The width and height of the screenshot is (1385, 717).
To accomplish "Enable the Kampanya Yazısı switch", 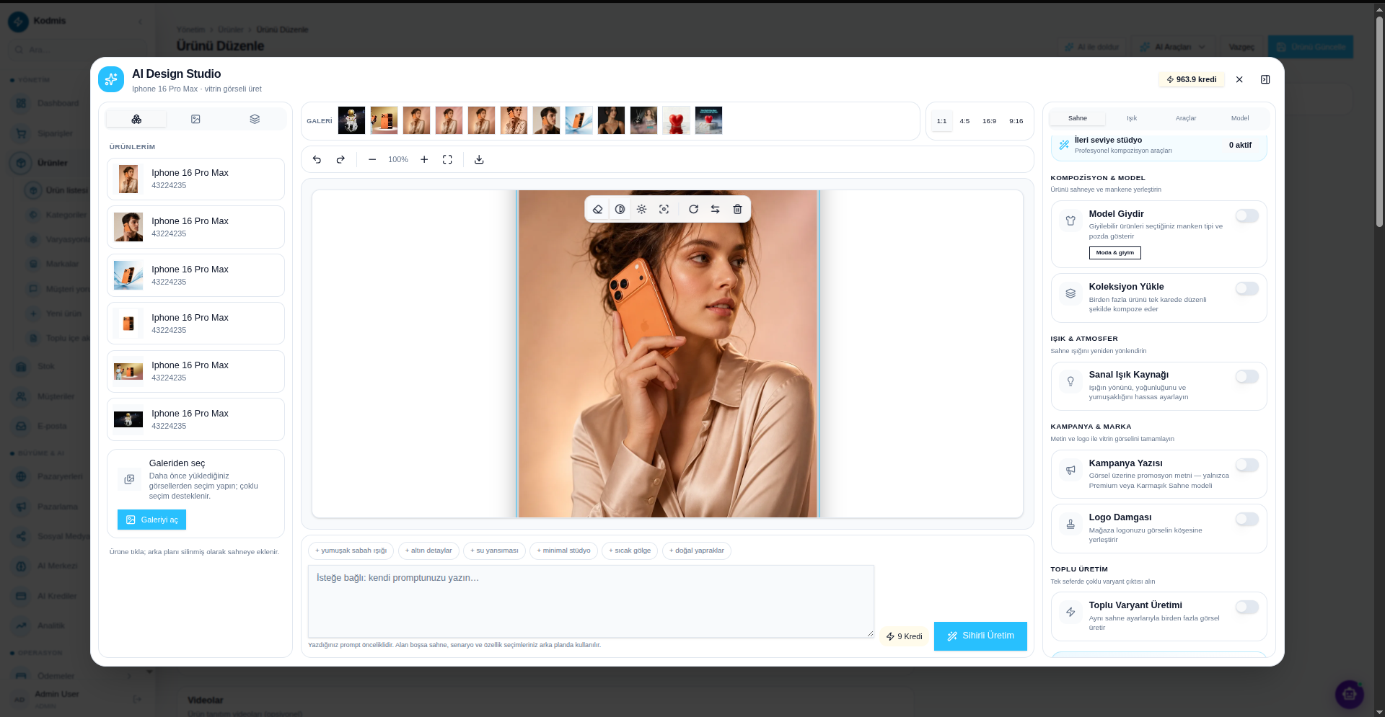I will (1246, 465).
